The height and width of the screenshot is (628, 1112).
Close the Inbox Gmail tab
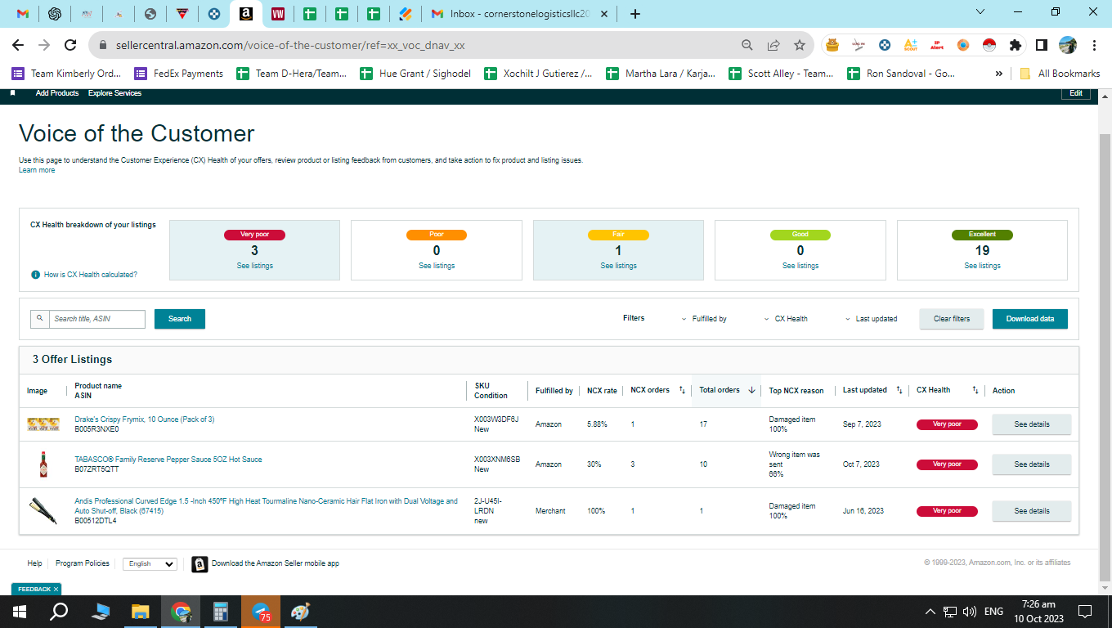pyautogui.click(x=604, y=14)
